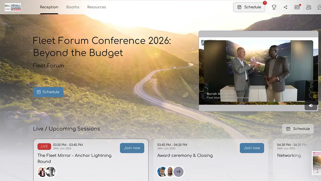Click the 03:45 PM - 04:30 PM time text
Image resolution: width=321 pixels, height=181 pixels.
click(x=172, y=145)
